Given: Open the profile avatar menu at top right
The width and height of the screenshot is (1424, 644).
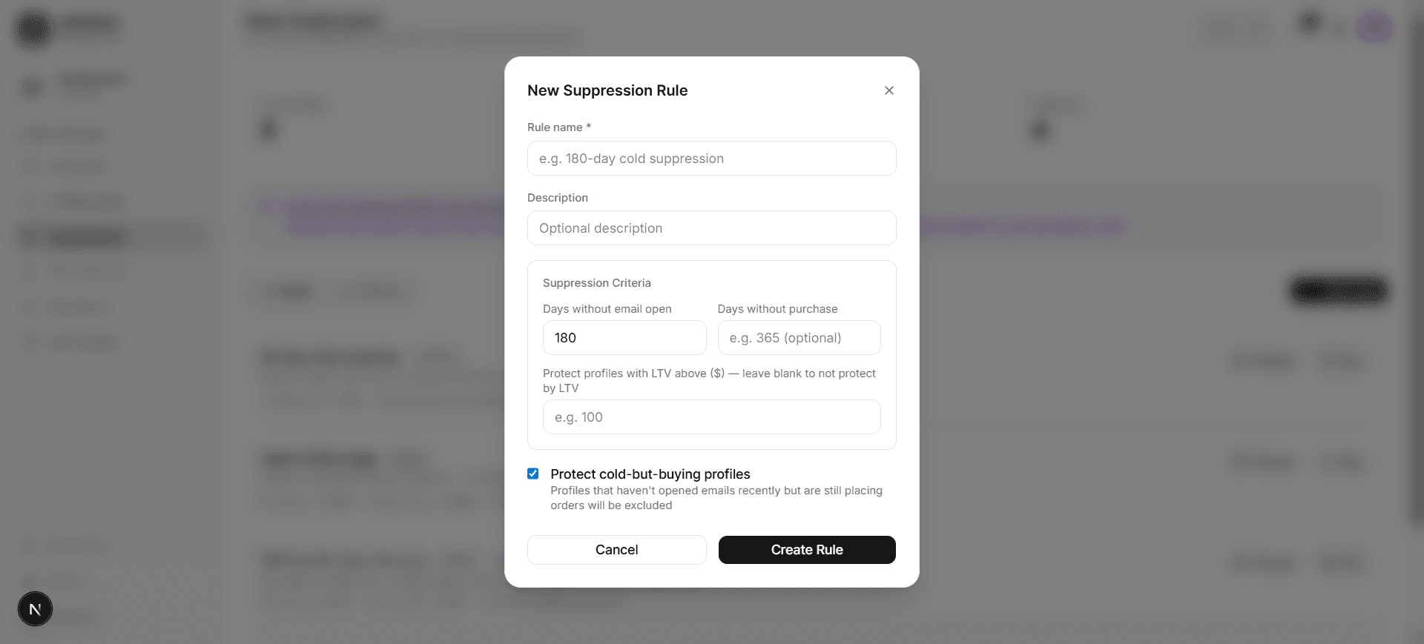Looking at the screenshot, I should [x=1376, y=27].
